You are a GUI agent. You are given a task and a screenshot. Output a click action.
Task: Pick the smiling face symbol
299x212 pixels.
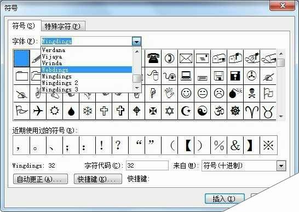[186, 93]
